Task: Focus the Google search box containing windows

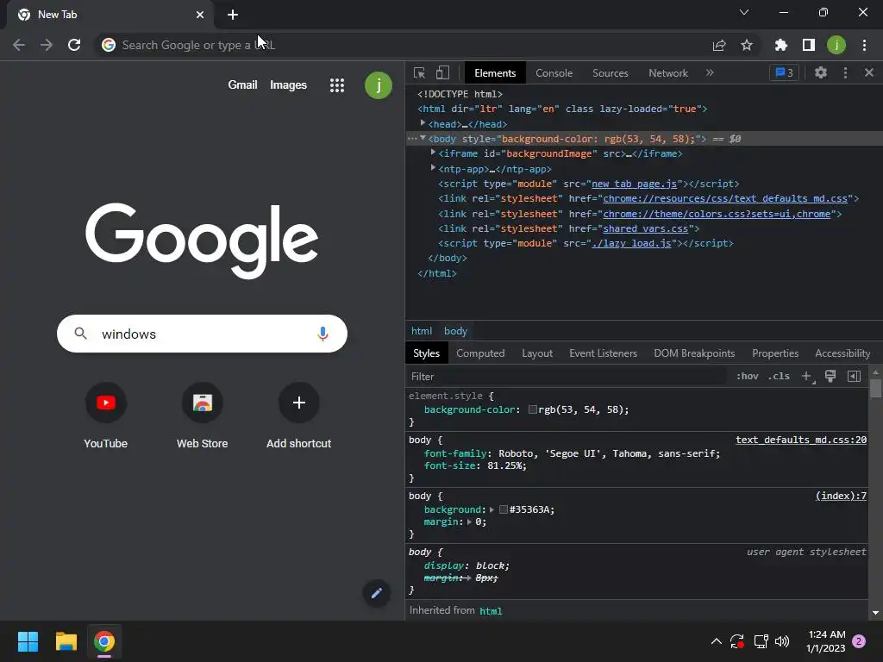Action: tap(202, 334)
